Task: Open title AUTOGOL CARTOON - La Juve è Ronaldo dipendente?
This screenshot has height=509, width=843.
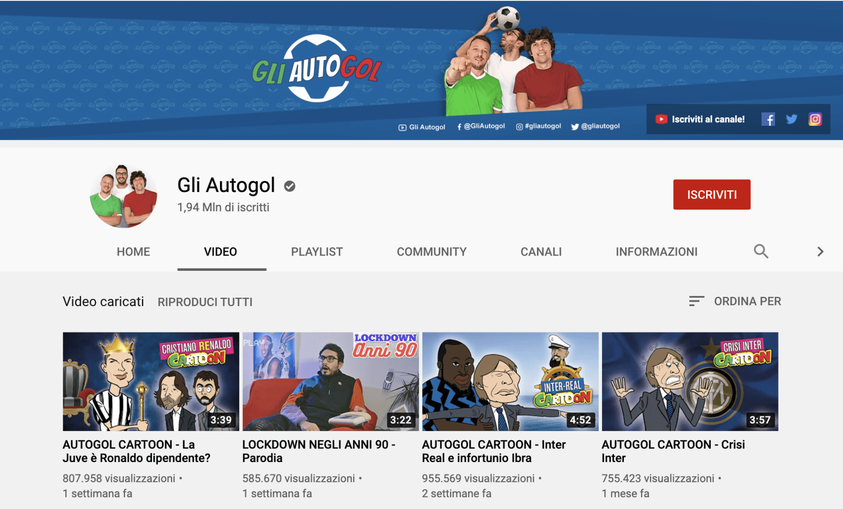Action: (137, 451)
